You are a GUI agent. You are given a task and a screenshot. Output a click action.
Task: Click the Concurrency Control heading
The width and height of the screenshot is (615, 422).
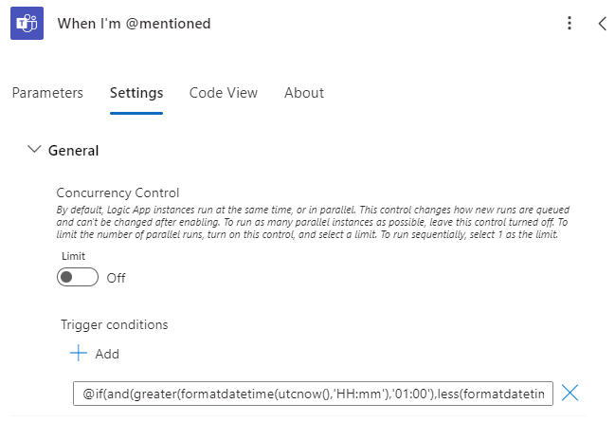pos(118,193)
